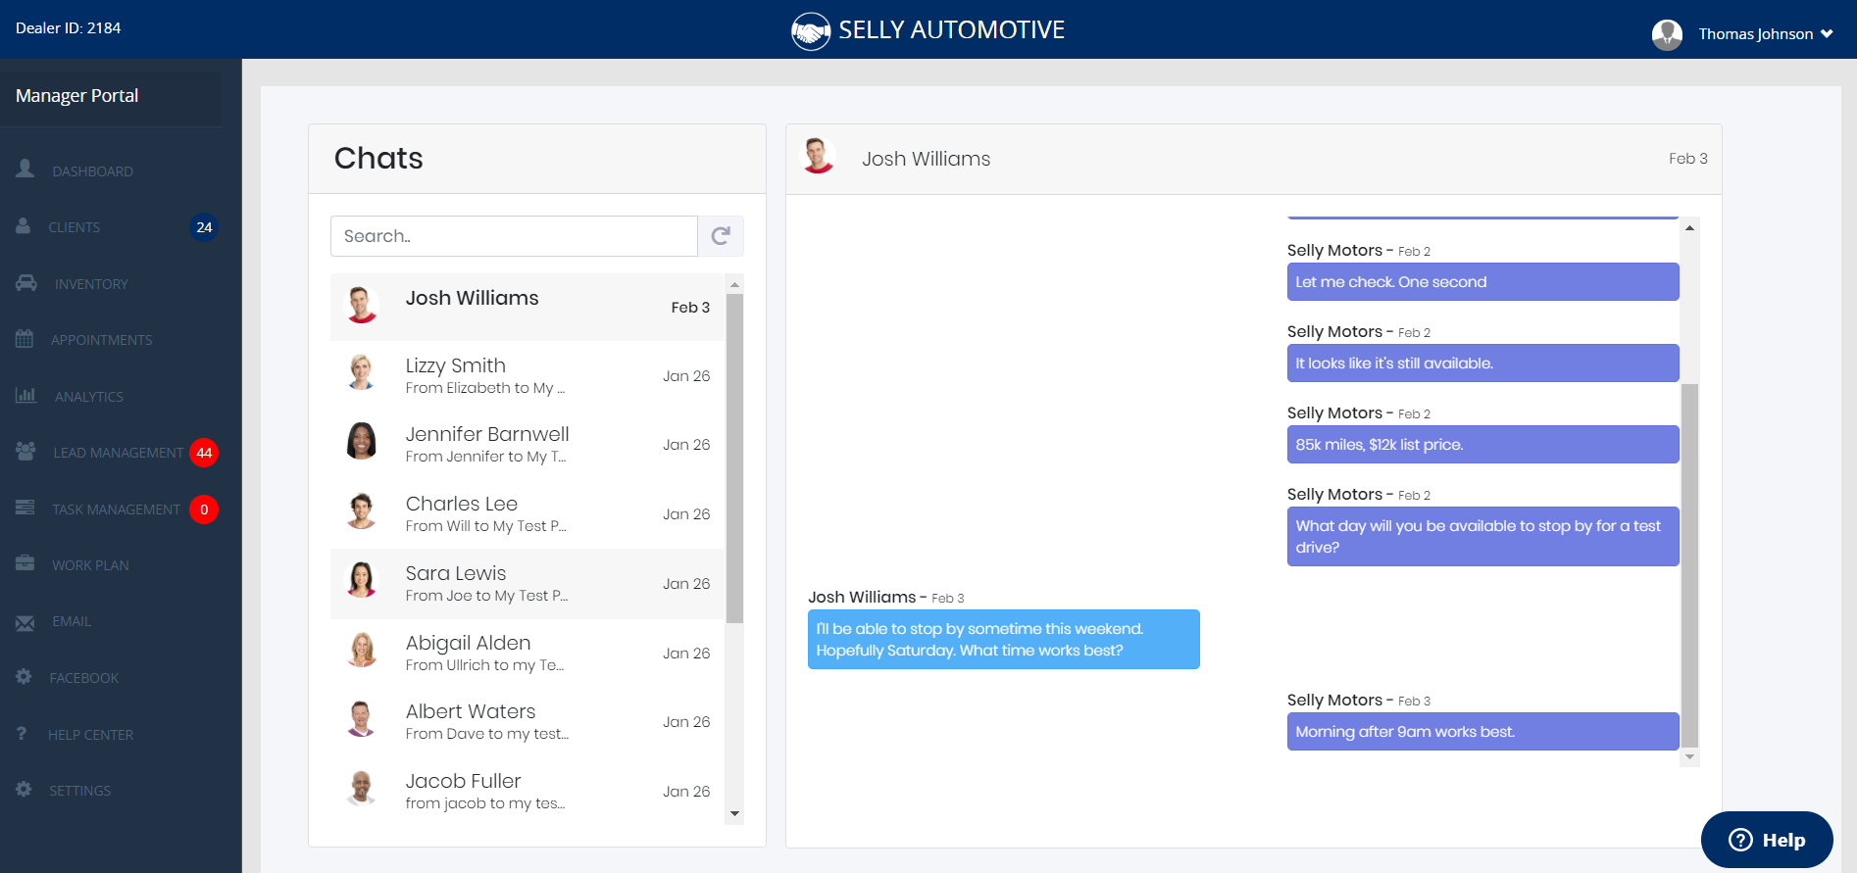Click Josh Williams avatar in conversation header
This screenshot has height=873, width=1857.
click(x=819, y=157)
